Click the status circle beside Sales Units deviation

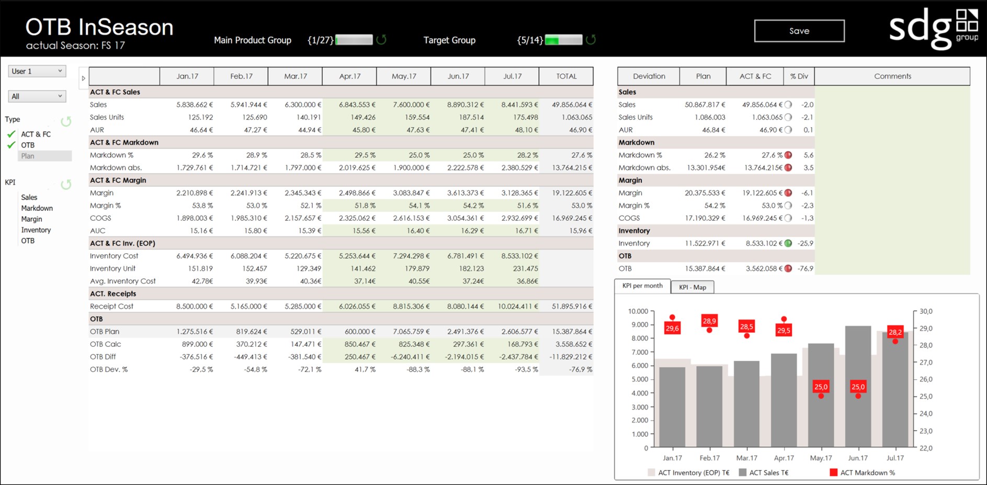click(788, 117)
